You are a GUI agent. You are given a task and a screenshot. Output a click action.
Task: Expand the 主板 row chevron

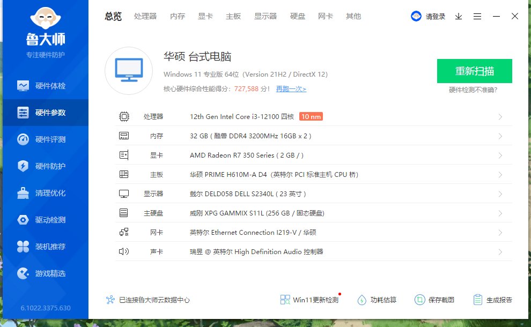pos(500,175)
